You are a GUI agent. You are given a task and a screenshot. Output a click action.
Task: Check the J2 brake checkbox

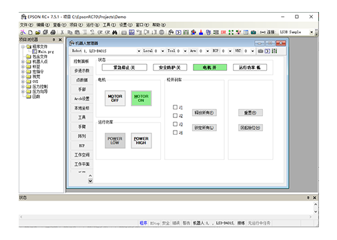tap(175, 115)
